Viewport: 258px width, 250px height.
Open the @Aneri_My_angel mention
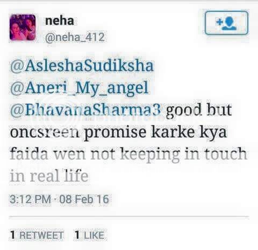click(x=79, y=88)
